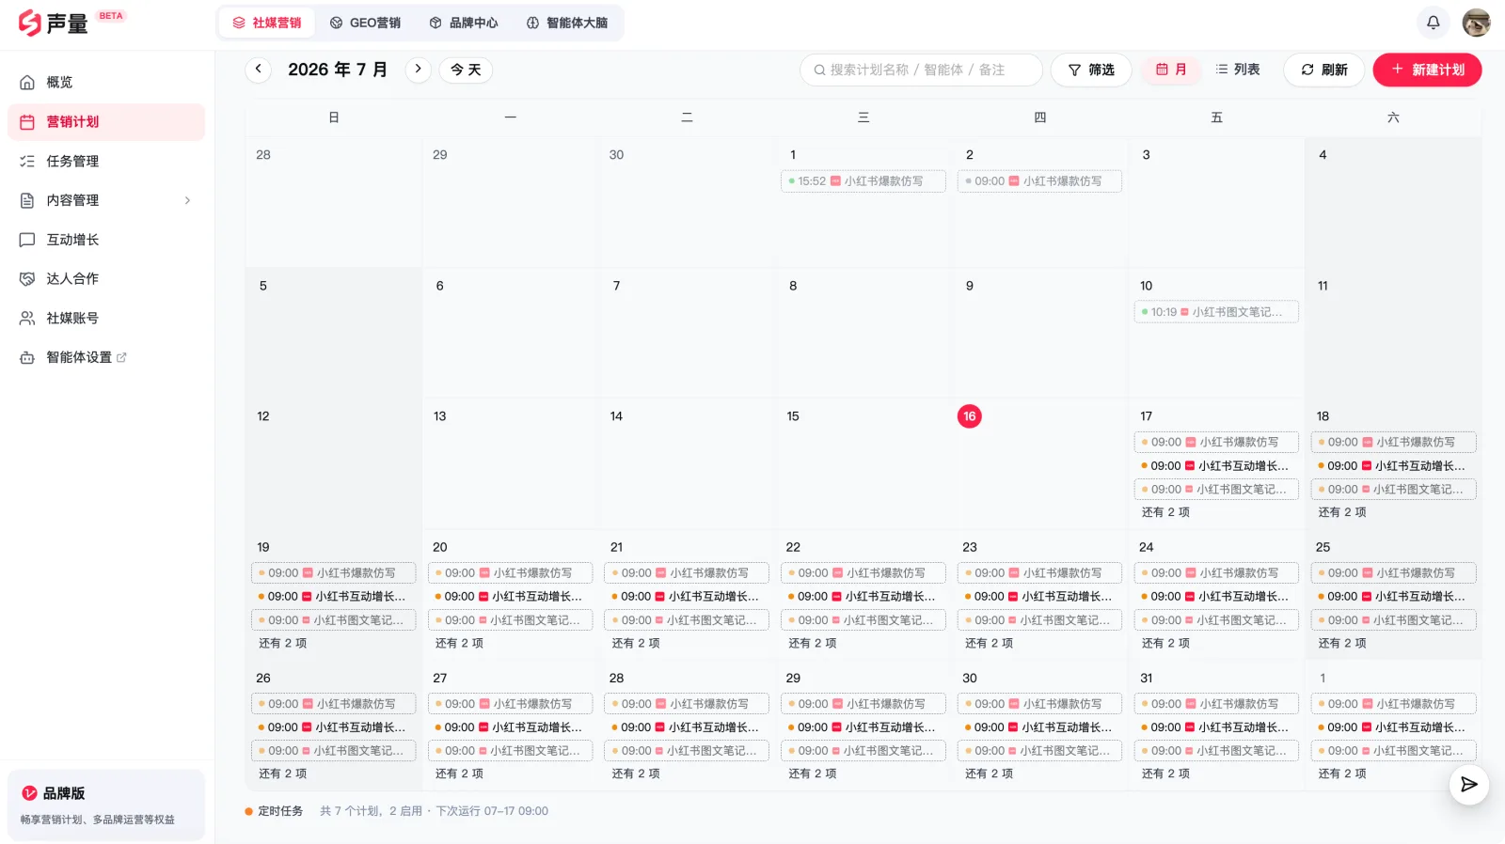Expand 还有 2 项 on July 17

(1165, 512)
